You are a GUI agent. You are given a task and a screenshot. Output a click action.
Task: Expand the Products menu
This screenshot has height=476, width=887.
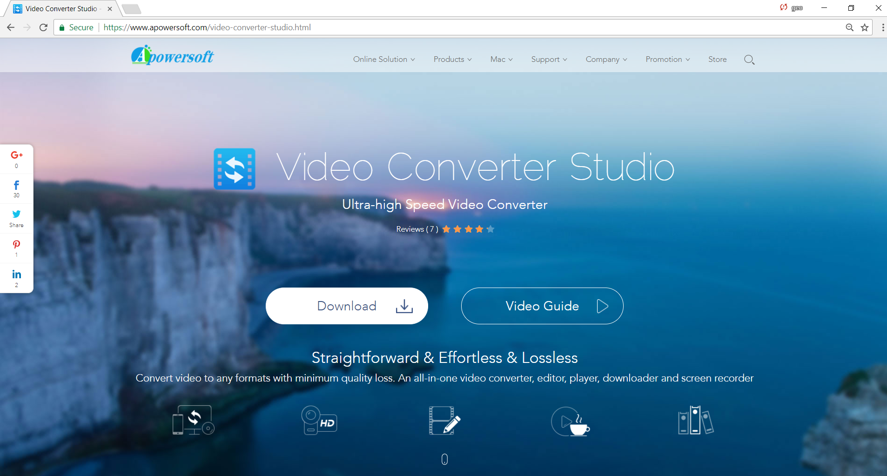coord(452,59)
